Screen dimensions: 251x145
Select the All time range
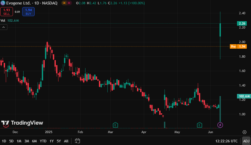click(66, 141)
